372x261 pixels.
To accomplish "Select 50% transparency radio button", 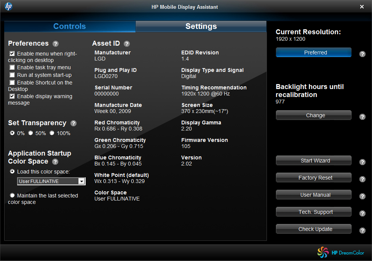I will [30, 133].
